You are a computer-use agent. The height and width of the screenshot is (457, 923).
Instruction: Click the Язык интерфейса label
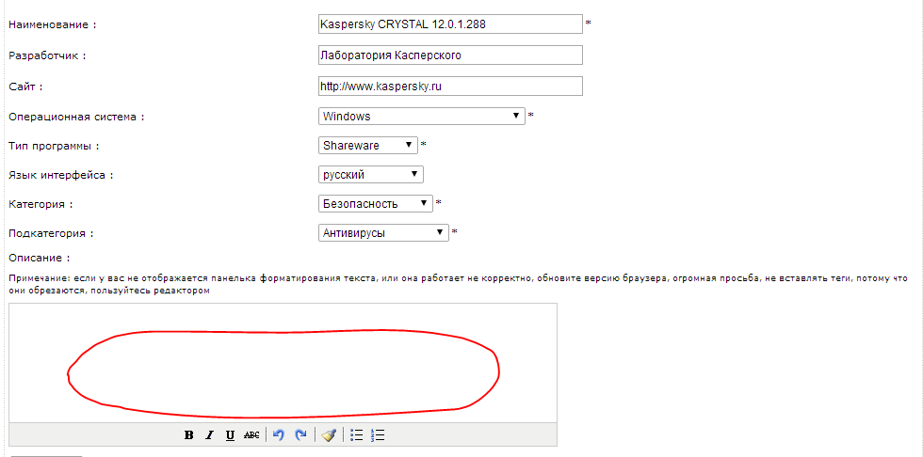click(61, 175)
